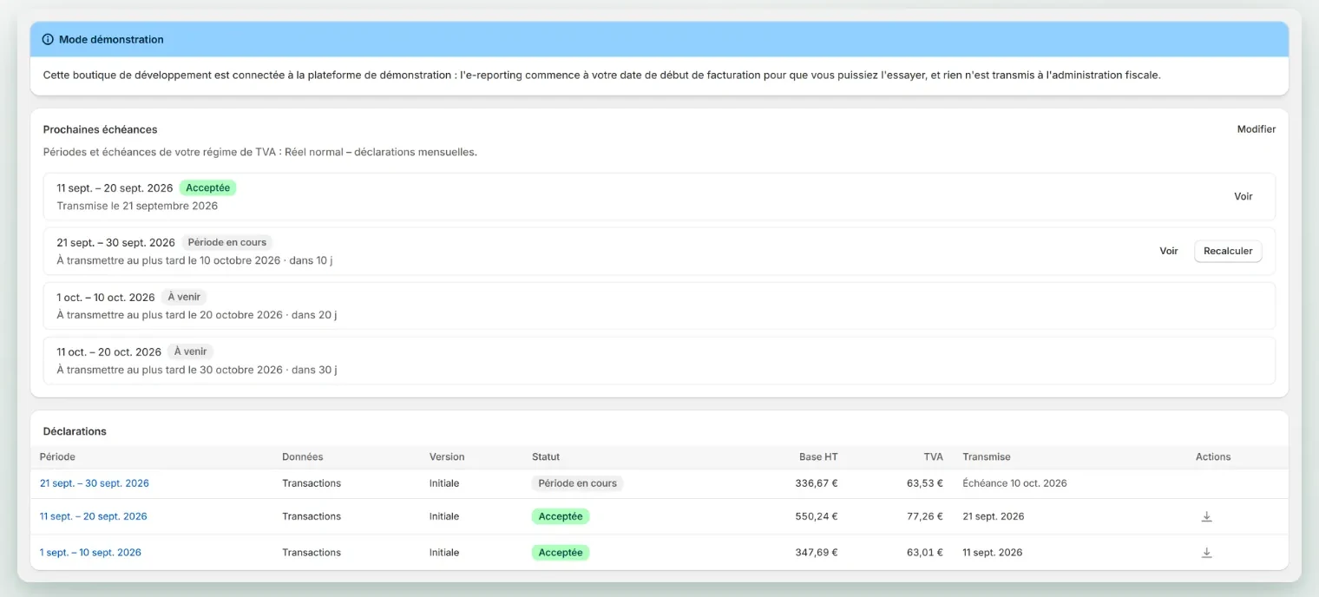1319x597 pixels.
Task: Click the Acceptée badge in Prochaines échéances
Action: pyautogui.click(x=207, y=187)
